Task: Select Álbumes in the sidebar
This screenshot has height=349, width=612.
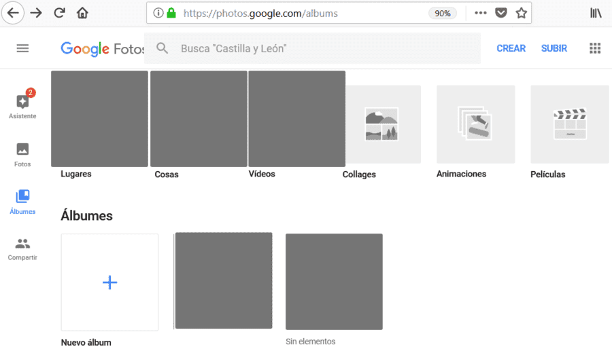Action: point(22,202)
